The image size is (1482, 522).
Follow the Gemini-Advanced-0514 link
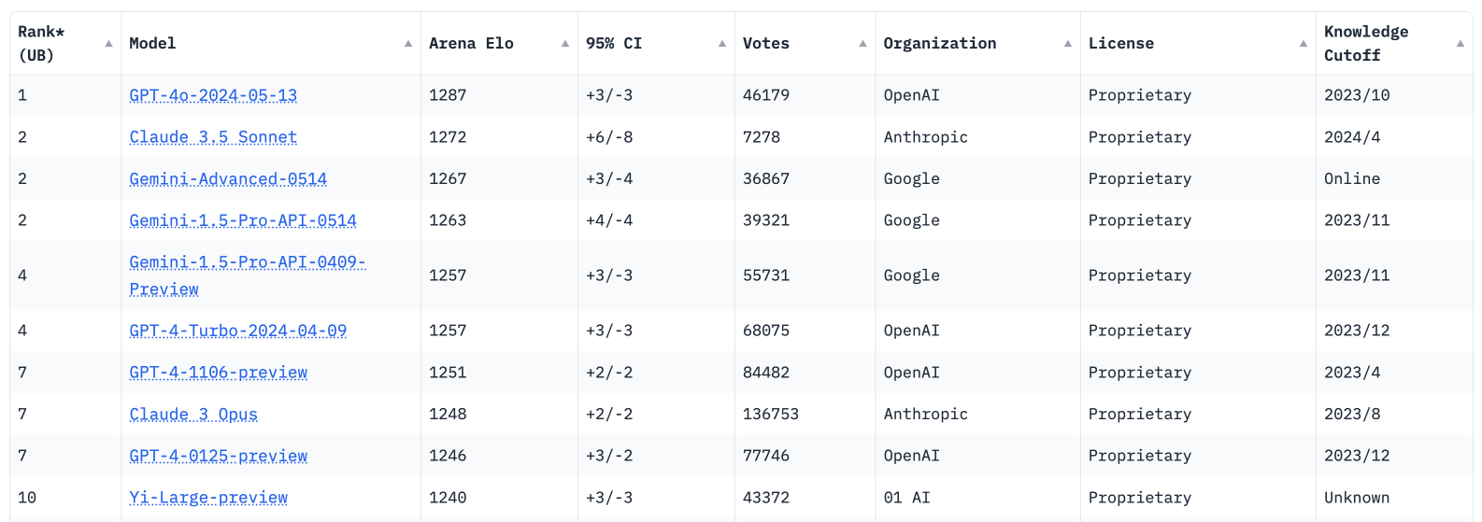point(228,179)
